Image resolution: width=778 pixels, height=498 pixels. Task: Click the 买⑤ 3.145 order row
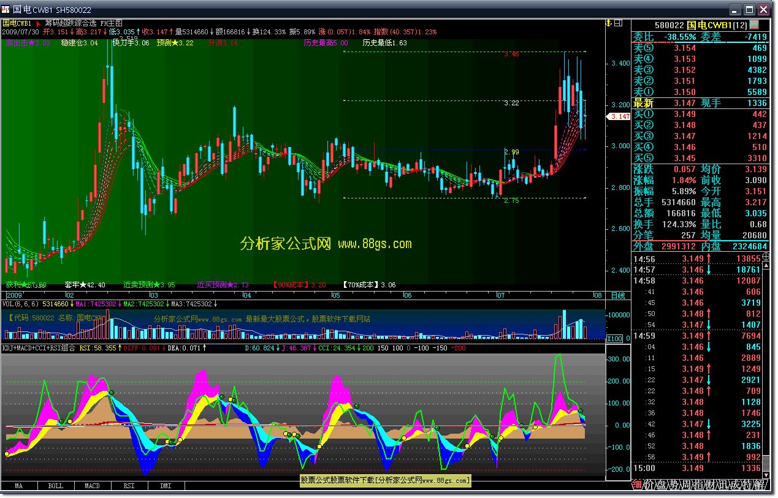(700, 158)
